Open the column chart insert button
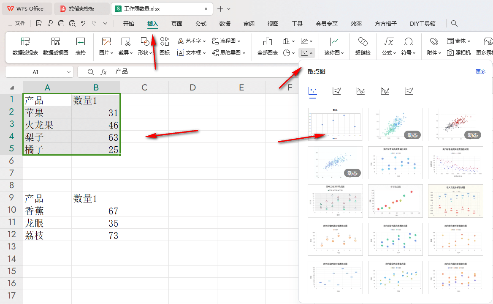The width and height of the screenshot is (493, 304). click(x=289, y=41)
